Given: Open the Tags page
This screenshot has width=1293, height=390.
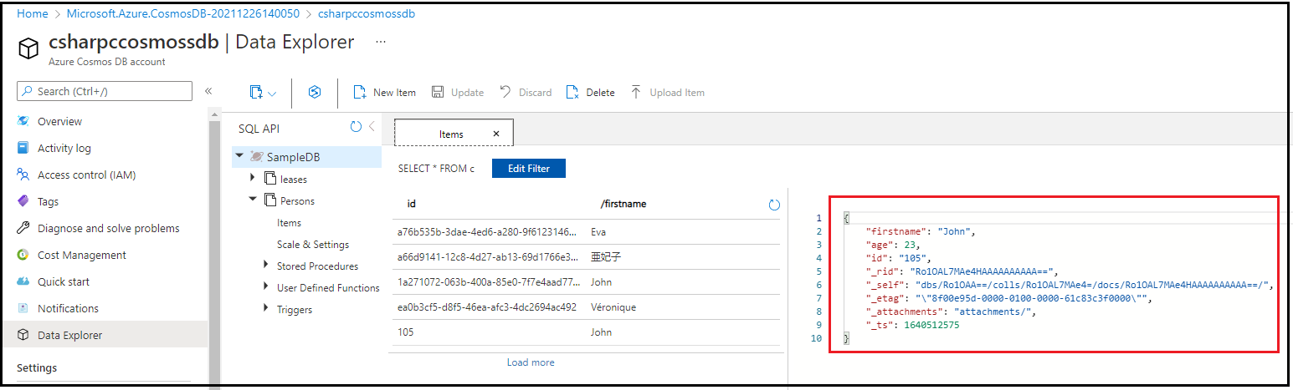Looking at the screenshot, I should tap(48, 201).
